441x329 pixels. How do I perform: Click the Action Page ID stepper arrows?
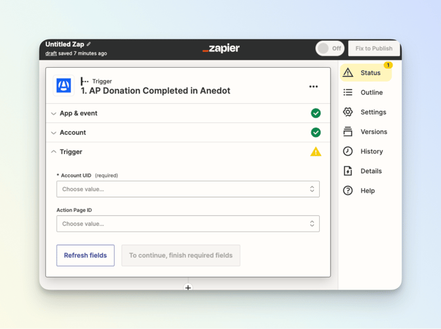[x=312, y=224]
